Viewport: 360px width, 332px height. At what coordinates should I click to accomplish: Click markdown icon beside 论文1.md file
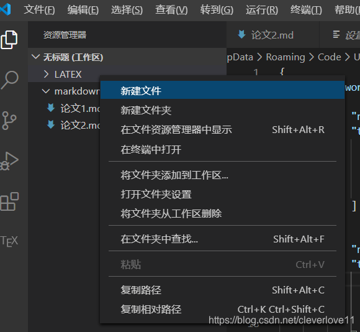point(51,108)
